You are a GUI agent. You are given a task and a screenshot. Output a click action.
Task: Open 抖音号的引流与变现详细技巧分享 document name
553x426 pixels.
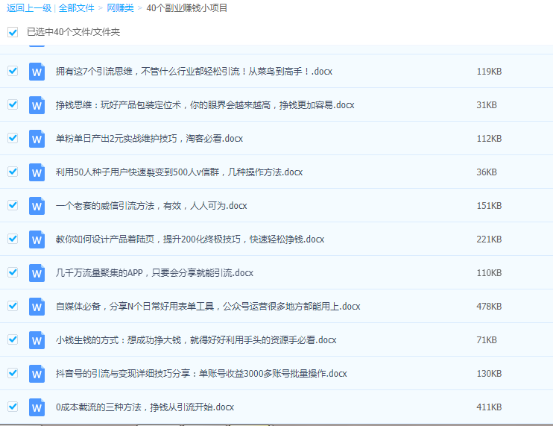coord(201,374)
